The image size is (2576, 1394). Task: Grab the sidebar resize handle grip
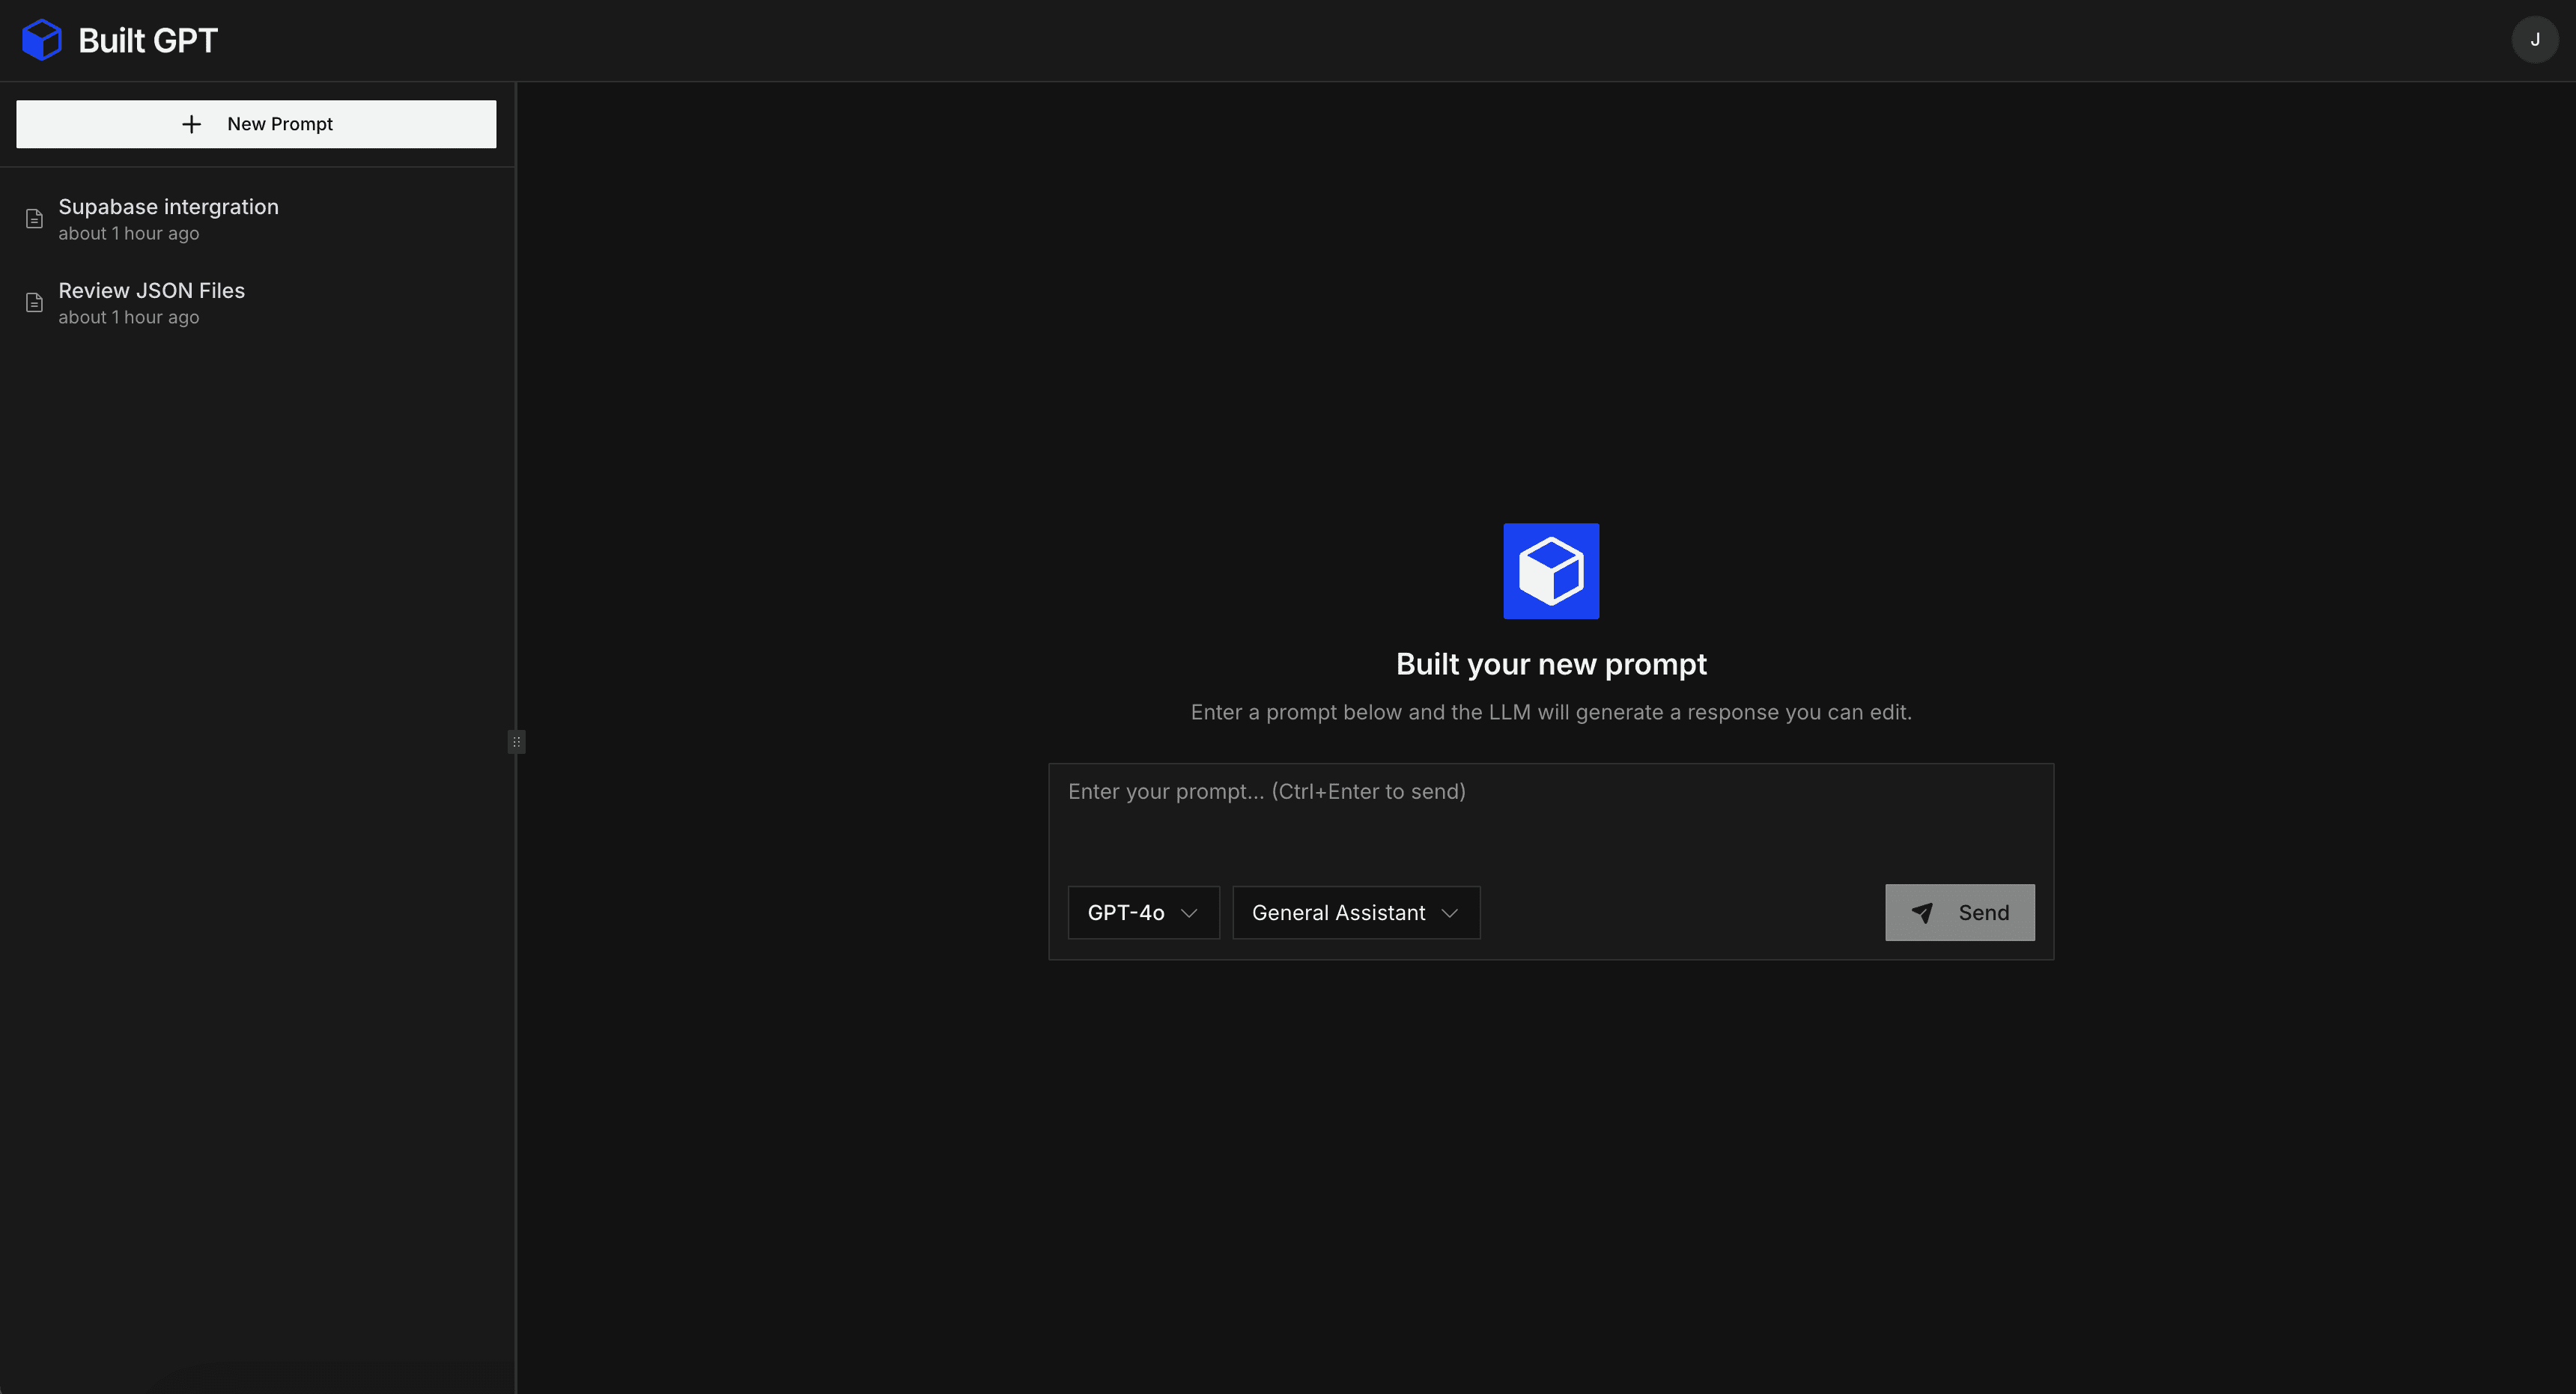[x=516, y=742]
